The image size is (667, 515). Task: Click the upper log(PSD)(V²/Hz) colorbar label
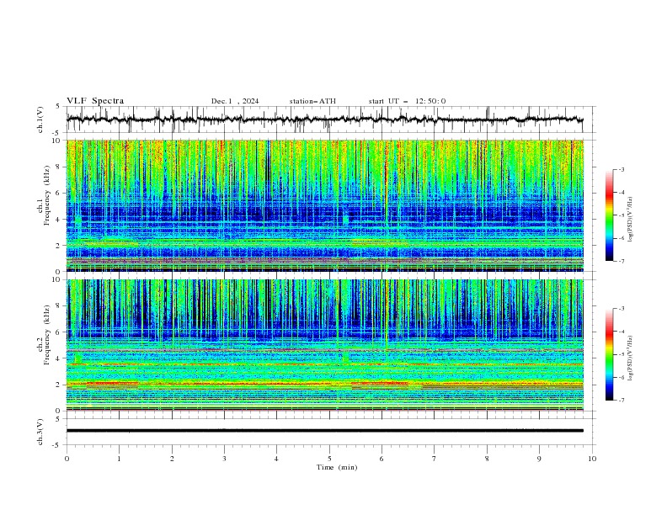tap(630, 220)
